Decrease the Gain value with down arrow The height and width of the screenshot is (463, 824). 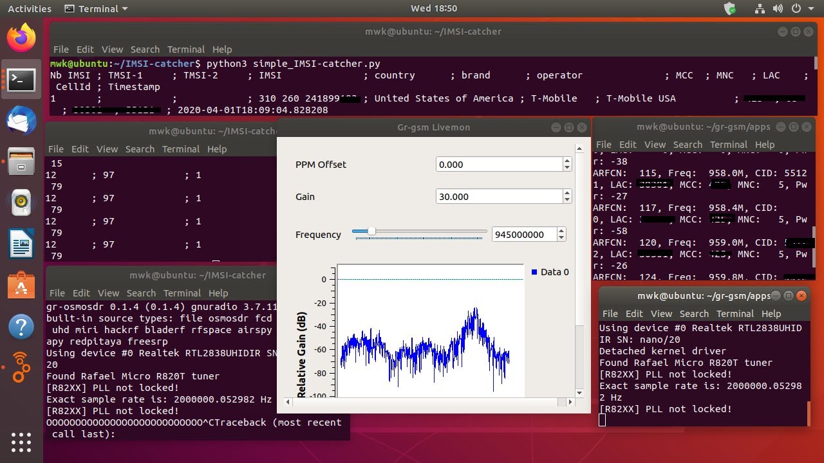point(567,200)
